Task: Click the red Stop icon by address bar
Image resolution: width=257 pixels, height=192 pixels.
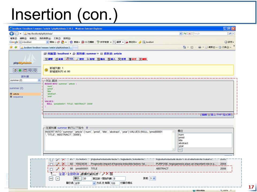Action: click(190, 34)
